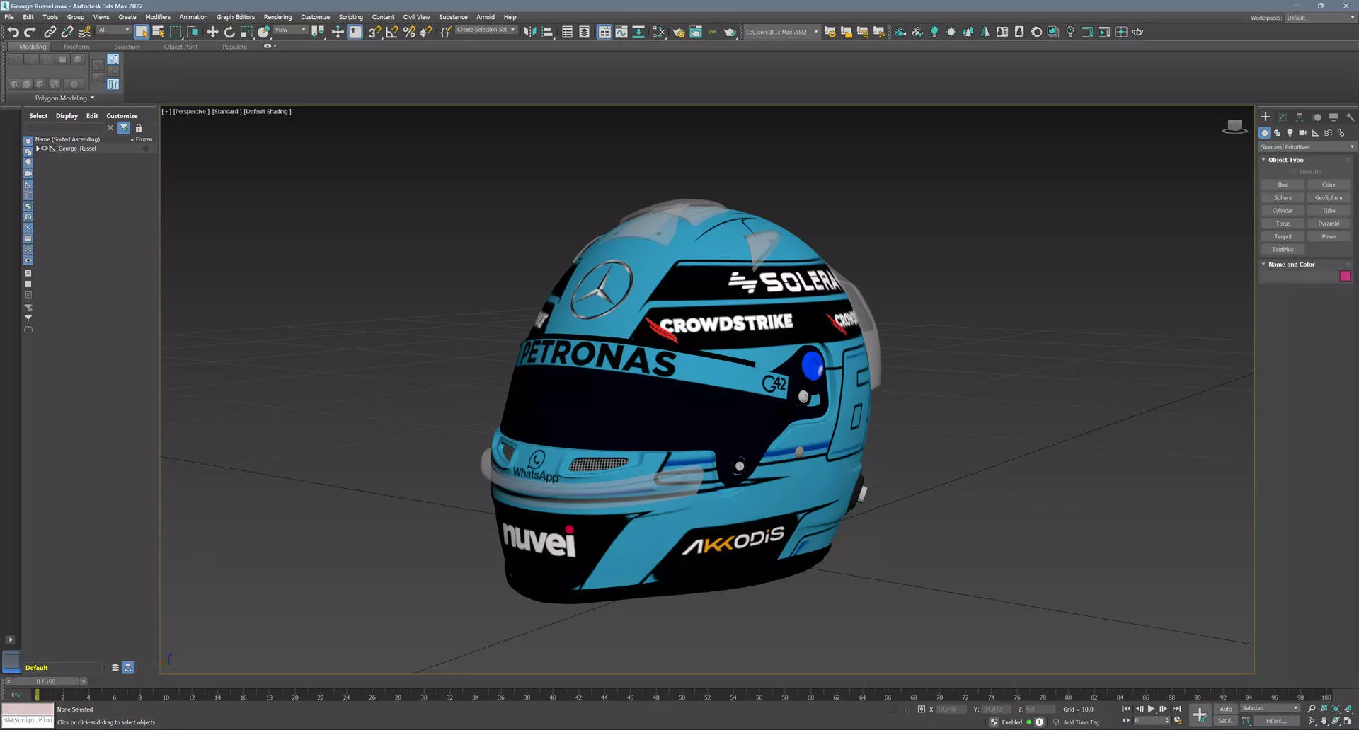This screenshot has height=730, width=1359.
Task: Click the Scene Explorer search field
Action: click(65, 128)
